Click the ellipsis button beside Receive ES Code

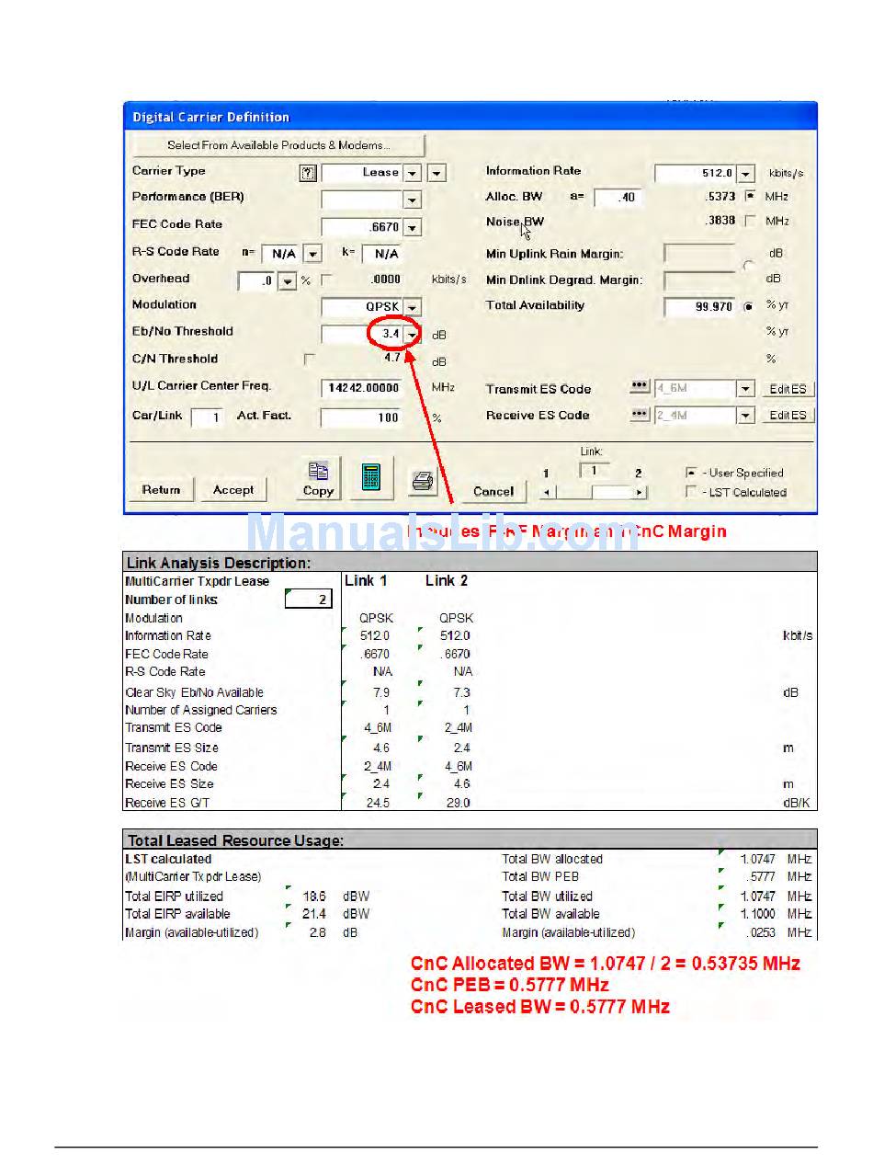(x=640, y=415)
